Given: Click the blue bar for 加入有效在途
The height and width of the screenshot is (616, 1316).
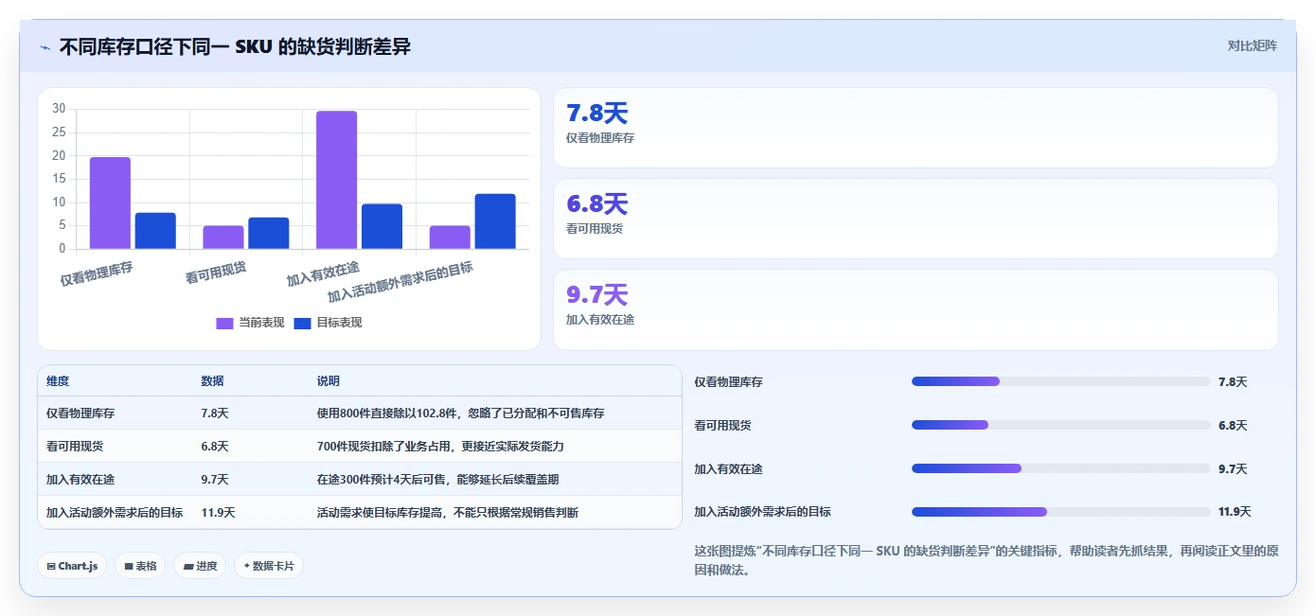Looking at the screenshot, I should (382, 226).
